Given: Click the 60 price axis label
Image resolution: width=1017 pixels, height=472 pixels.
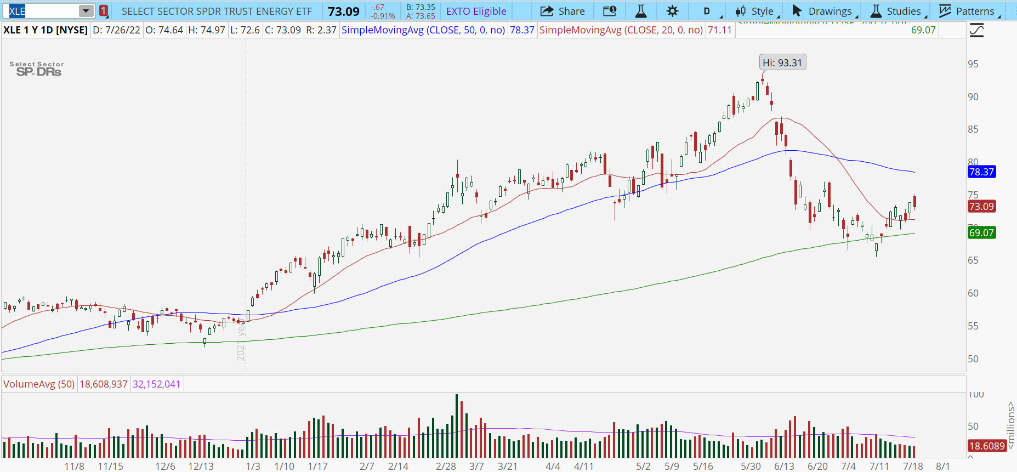Looking at the screenshot, I should [x=973, y=293].
